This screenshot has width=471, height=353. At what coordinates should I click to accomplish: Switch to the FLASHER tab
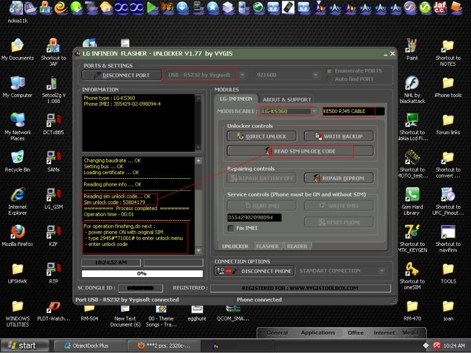click(267, 246)
